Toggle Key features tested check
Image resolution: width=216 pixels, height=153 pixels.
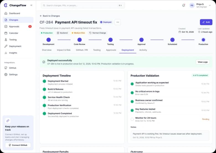tap(132, 110)
